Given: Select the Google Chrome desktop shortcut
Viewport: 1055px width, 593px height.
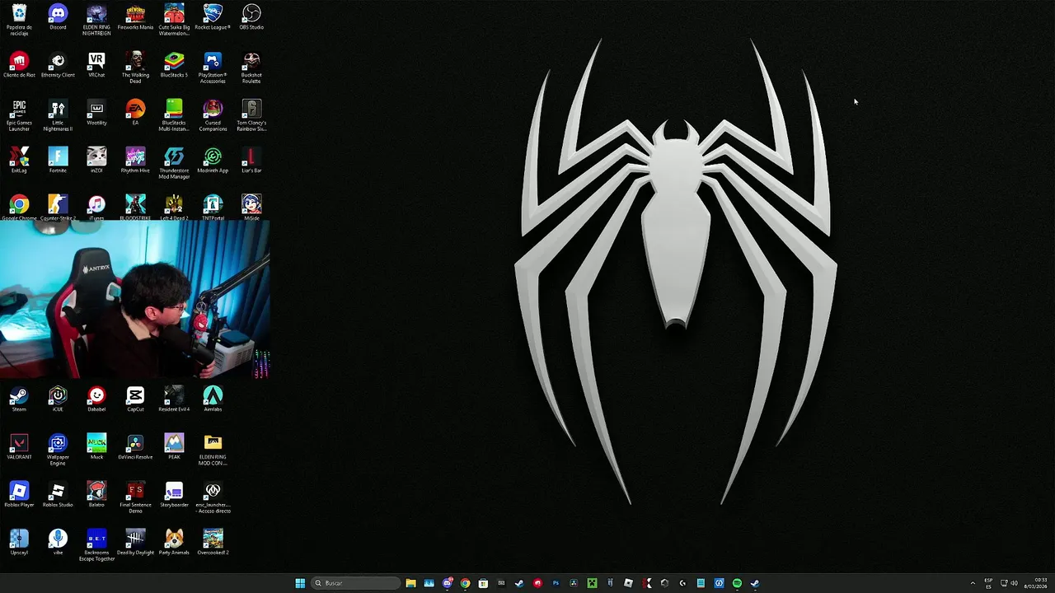Looking at the screenshot, I should [x=19, y=208].
